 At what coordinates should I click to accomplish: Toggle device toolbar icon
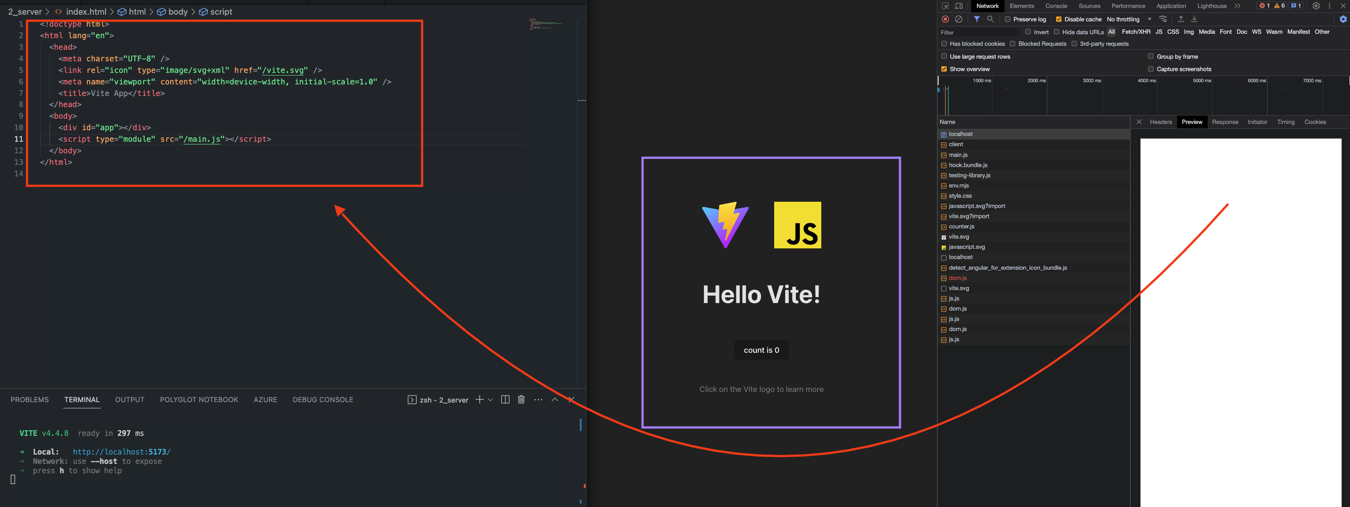[x=959, y=6]
